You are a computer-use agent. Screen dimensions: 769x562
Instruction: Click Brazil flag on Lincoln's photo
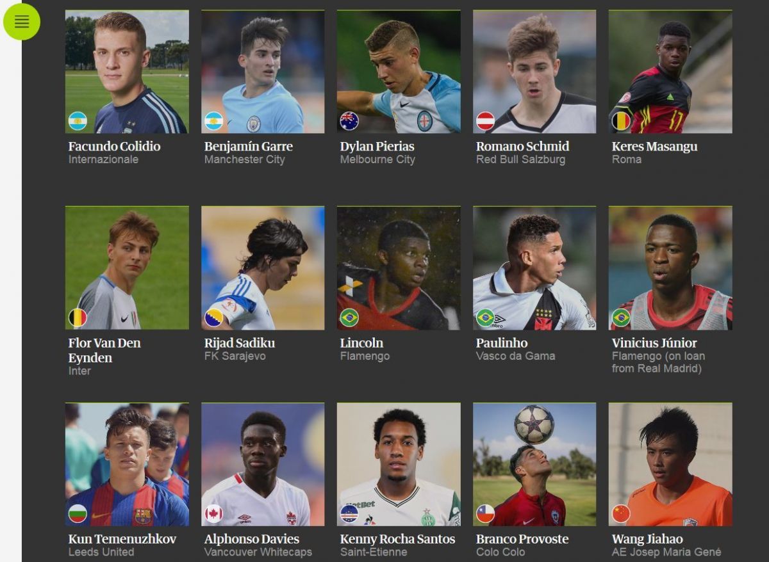349,317
